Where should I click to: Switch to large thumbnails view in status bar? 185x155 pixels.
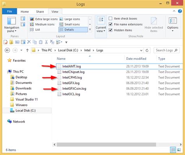179,150
